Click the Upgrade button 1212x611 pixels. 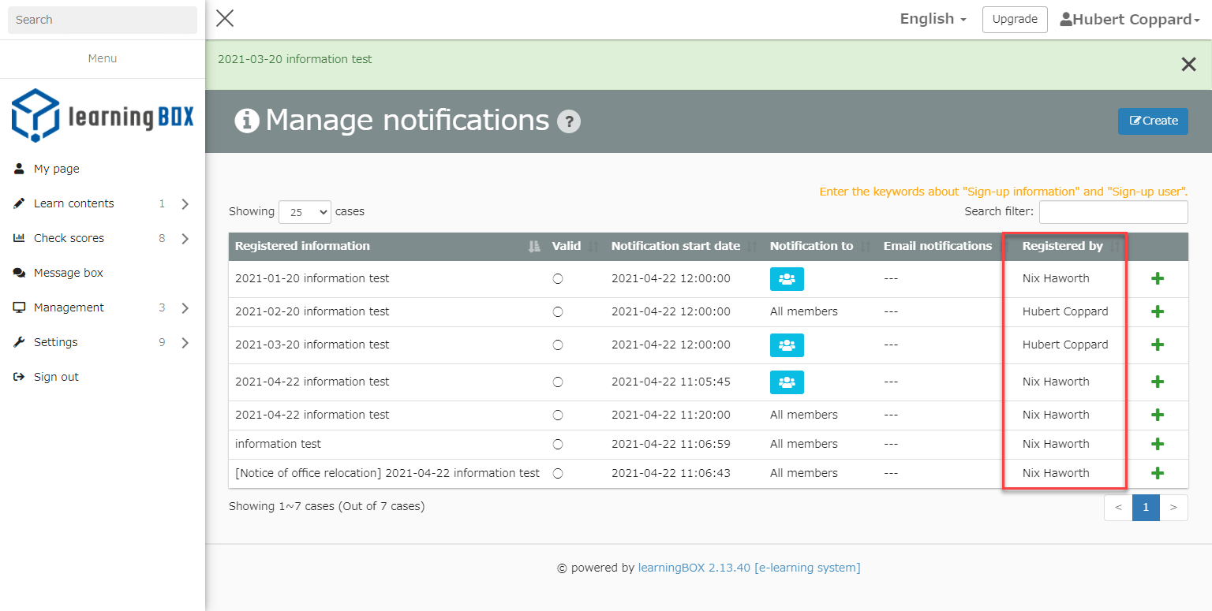(1015, 20)
